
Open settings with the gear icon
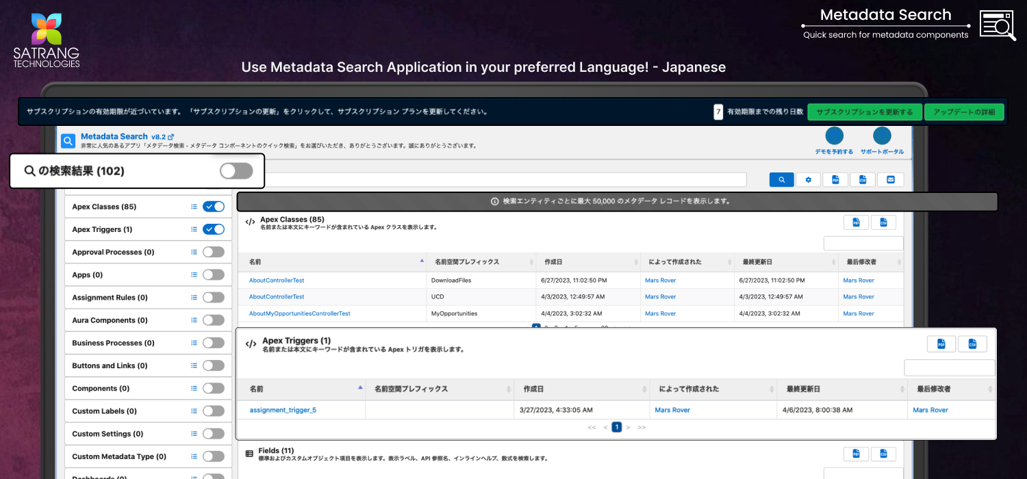coord(809,179)
